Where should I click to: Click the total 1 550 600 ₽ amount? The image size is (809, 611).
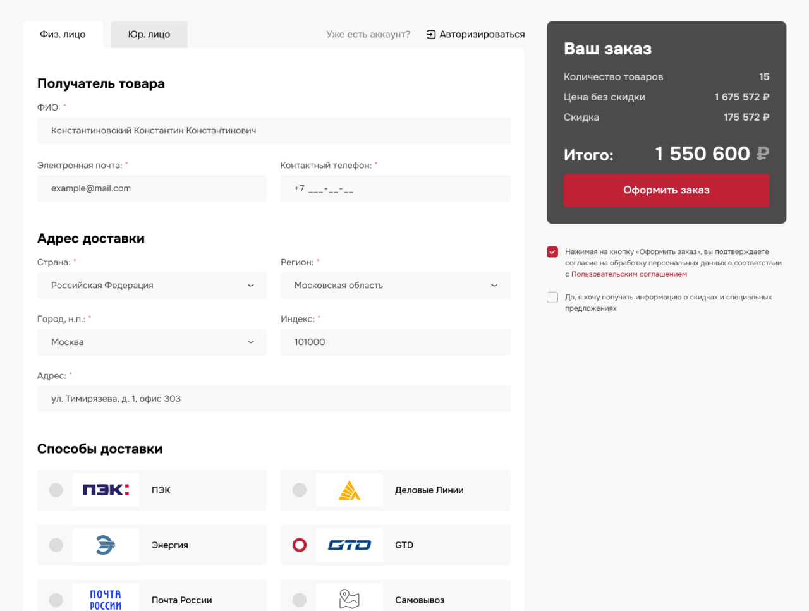point(712,154)
